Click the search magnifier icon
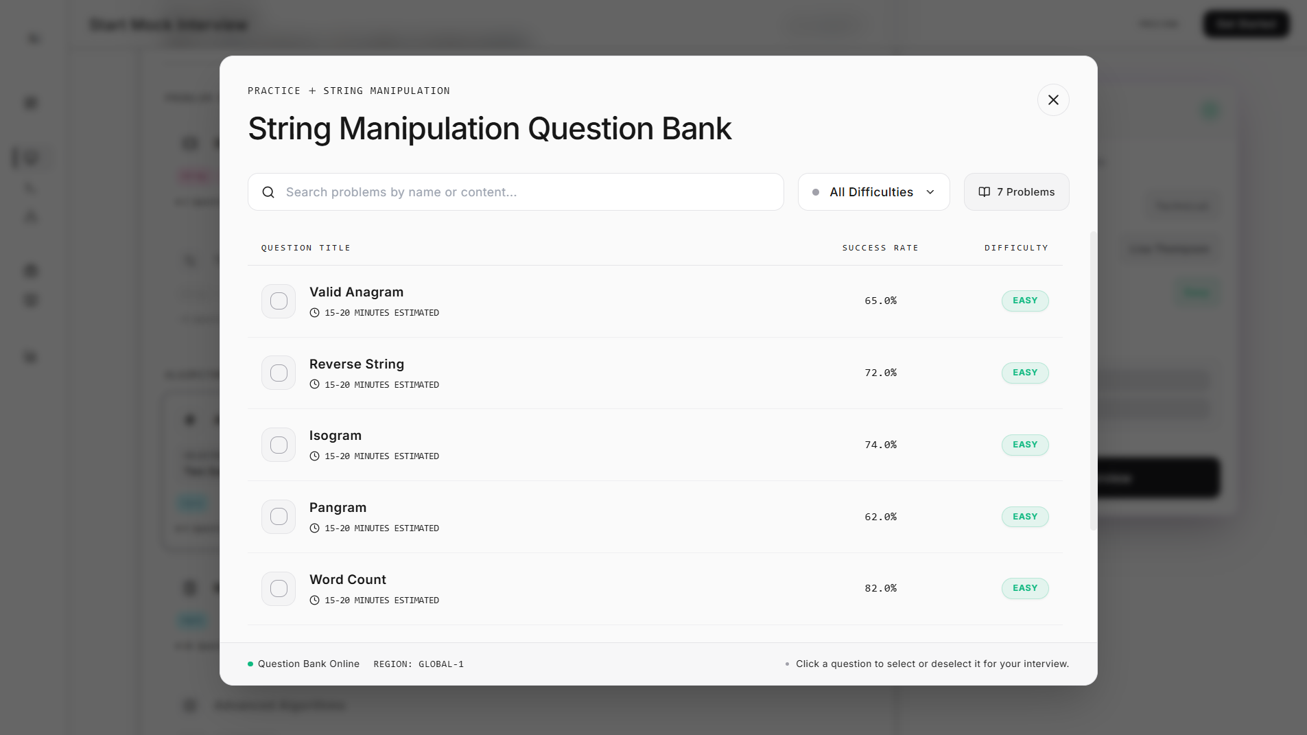 pyautogui.click(x=268, y=192)
